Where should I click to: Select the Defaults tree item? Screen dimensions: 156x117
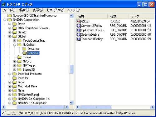pos(33,49)
